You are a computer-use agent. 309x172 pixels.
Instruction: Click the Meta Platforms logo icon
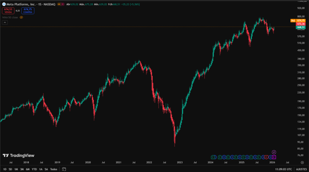(x=4, y=4)
